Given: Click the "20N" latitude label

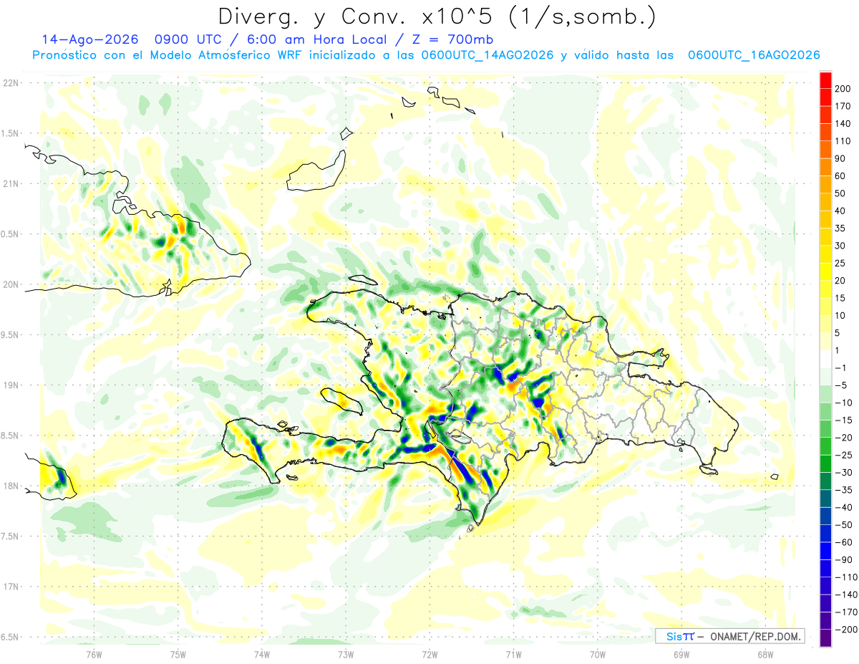Looking at the screenshot, I should click(x=10, y=284).
